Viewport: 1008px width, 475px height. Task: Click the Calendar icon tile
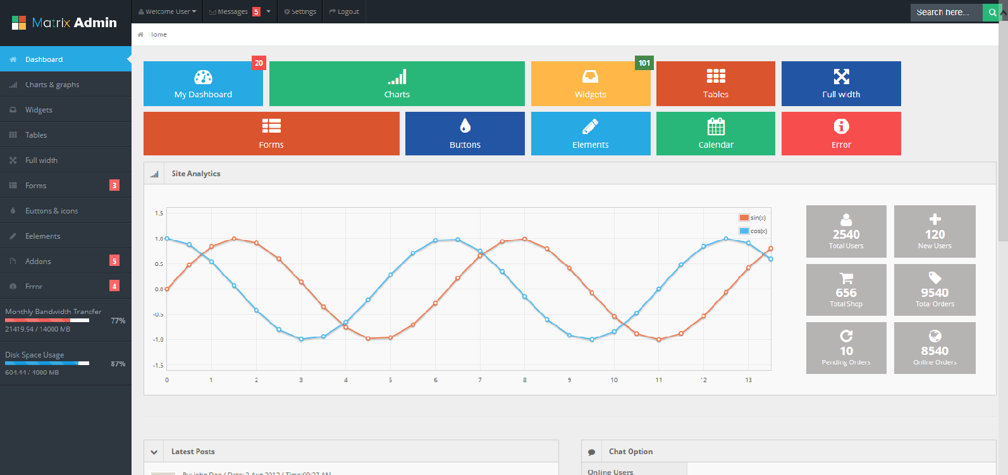(x=715, y=133)
